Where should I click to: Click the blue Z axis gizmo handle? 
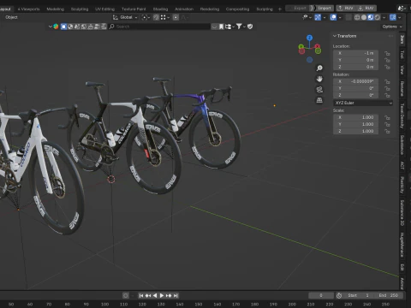[309, 38]
